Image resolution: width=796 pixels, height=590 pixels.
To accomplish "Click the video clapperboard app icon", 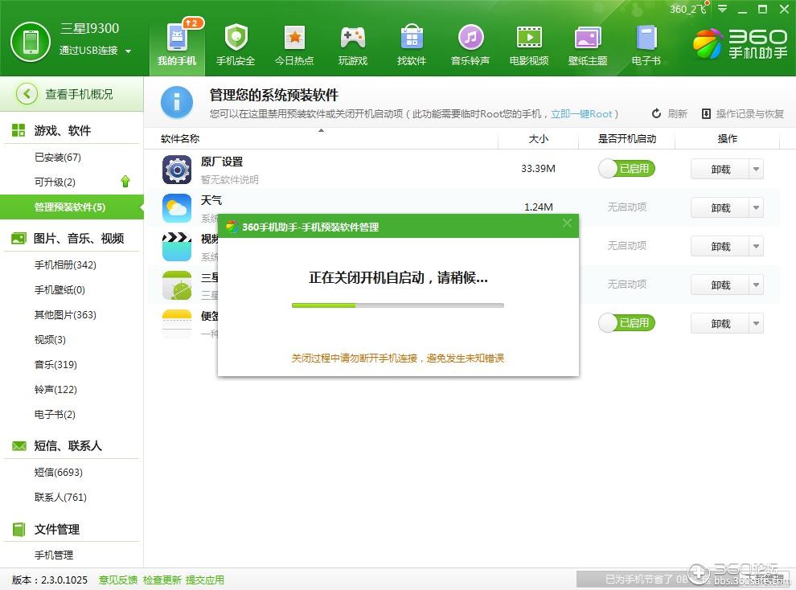I will [177, 247].
